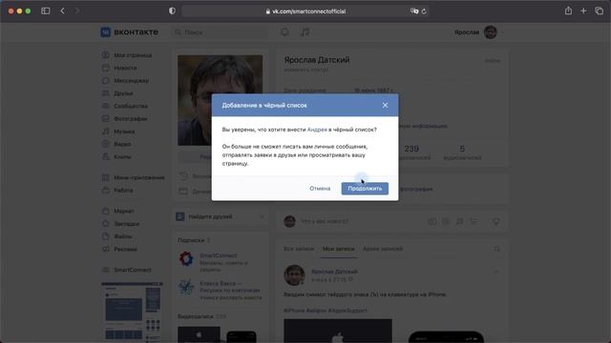Click the Что у вас нового post field
Image resolution: width=611 pixels, height=343 pixels.
325,221
